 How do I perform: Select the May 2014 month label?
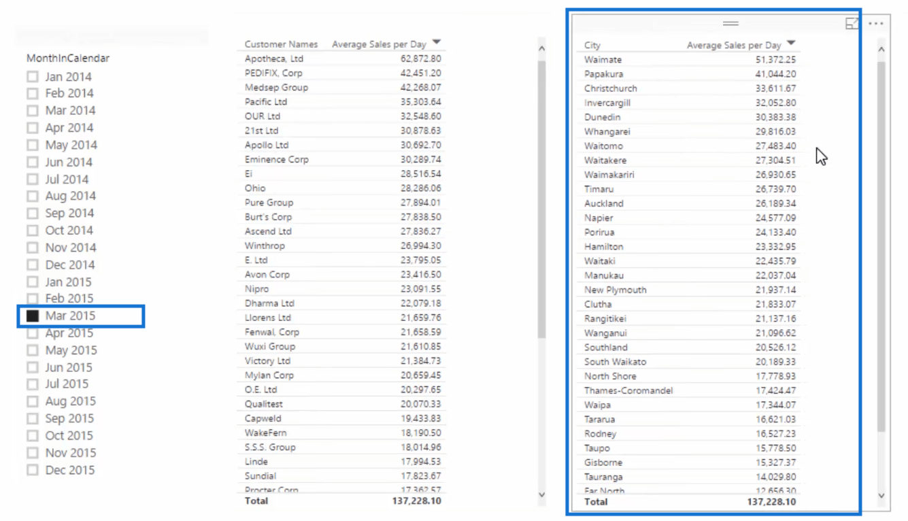tap(71, 145)
